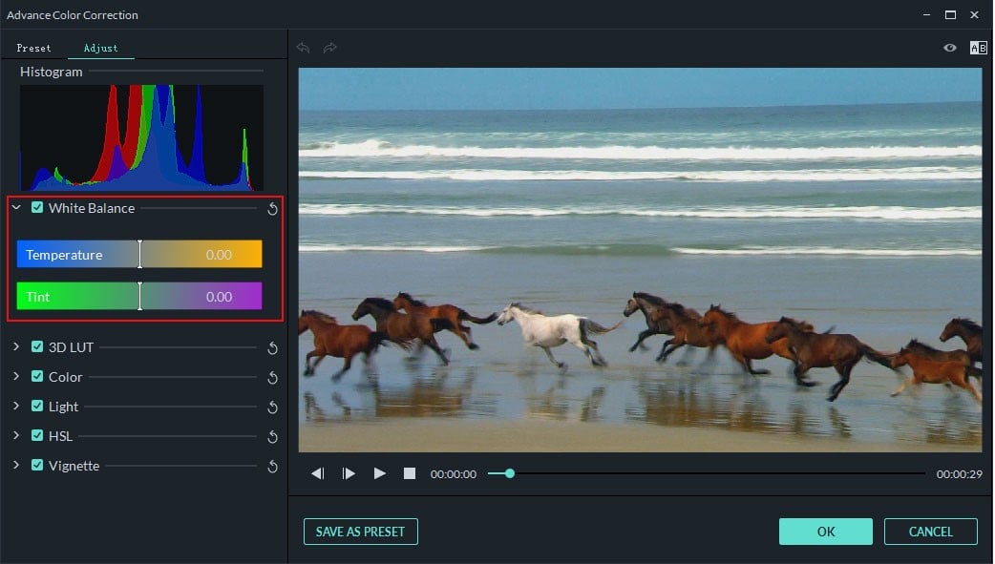Play the video preview
995x564 pixels.
[x=380, y=473]
